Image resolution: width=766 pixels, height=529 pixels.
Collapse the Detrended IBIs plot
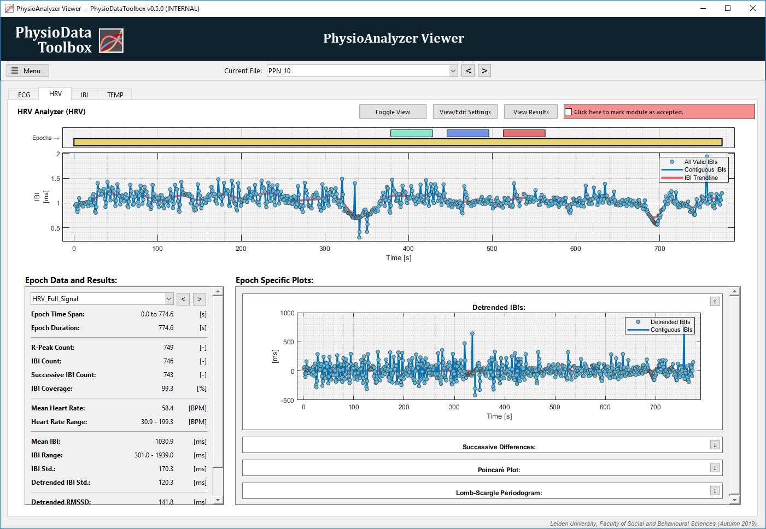tap(715, 302)
